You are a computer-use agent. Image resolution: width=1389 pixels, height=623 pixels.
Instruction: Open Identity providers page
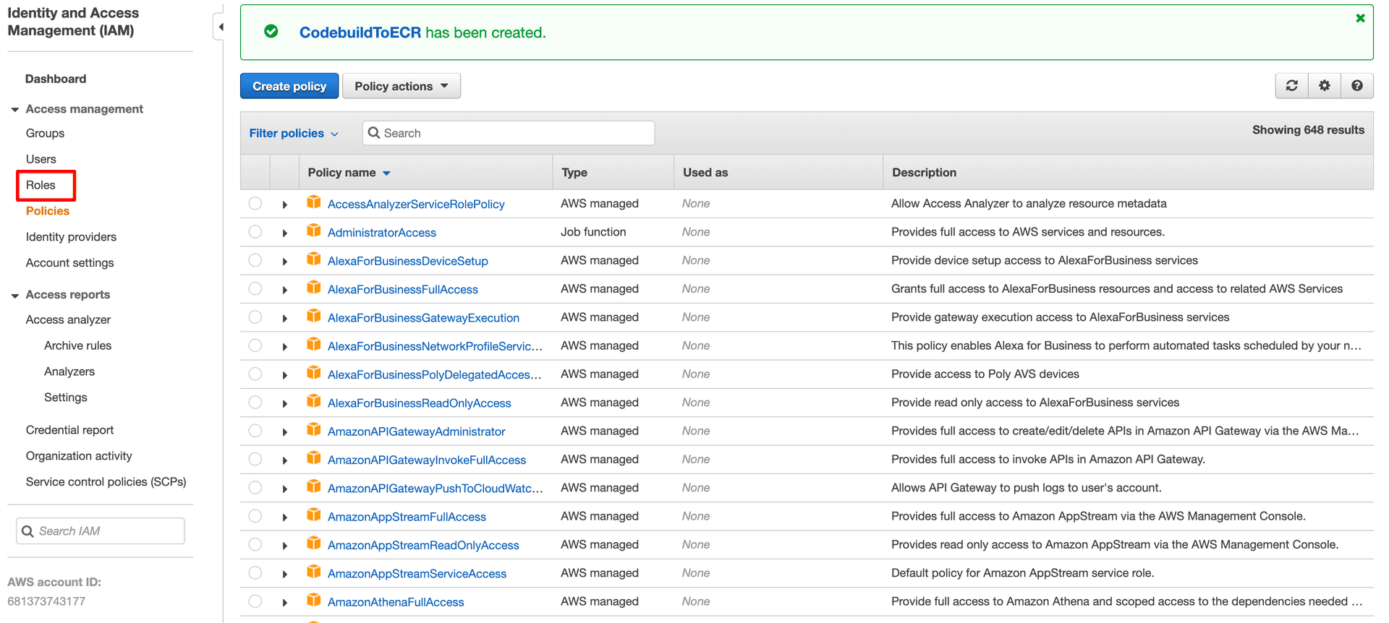click(x=71, y=237)
